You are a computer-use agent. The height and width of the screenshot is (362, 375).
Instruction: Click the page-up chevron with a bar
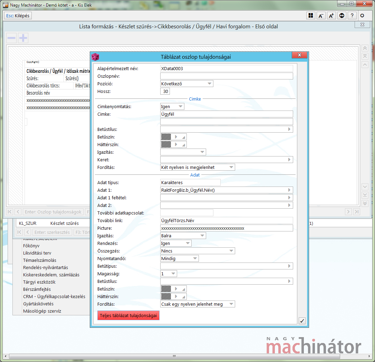pyautogui.click(x=365, y=56)
